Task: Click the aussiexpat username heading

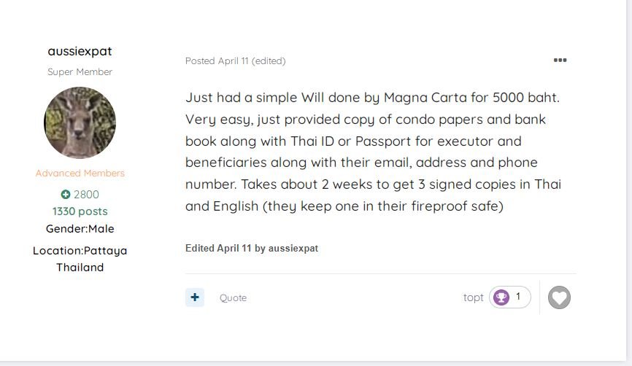Action: pyautogui.click(x=80, y=51)
